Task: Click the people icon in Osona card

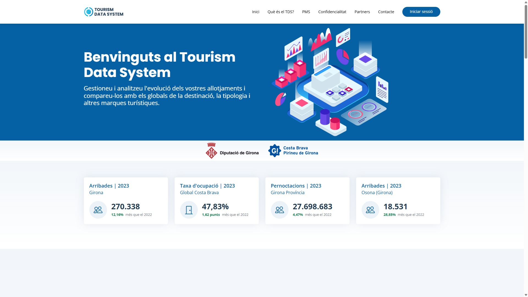Action: click(x=370, y=210)
